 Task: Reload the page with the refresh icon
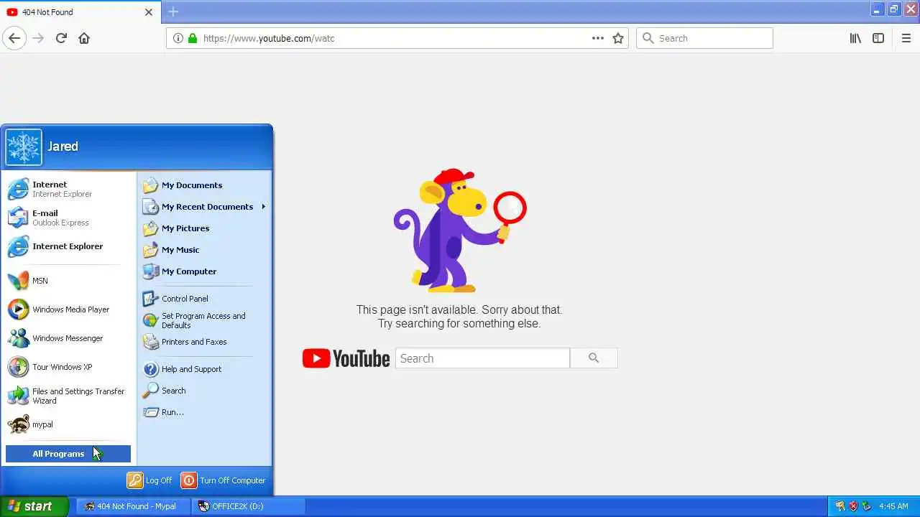point(61,38)
